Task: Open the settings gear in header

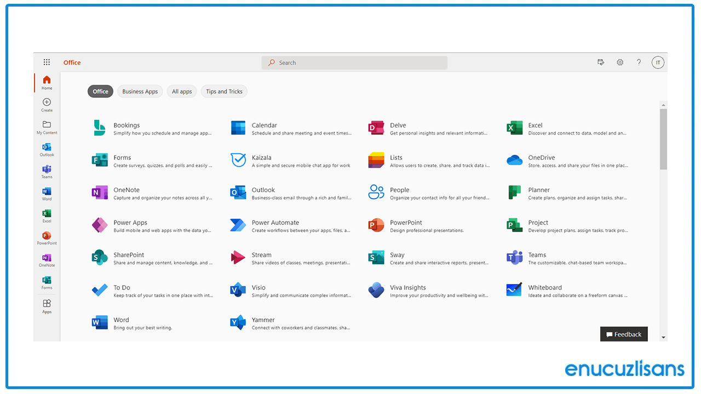Action: [620, 62]
